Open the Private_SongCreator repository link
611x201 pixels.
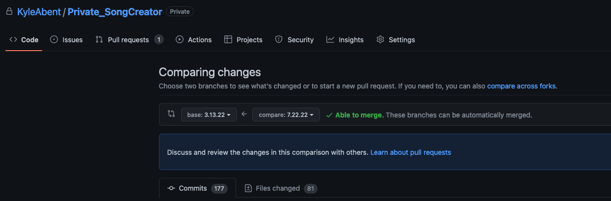(x=115, y=12)
